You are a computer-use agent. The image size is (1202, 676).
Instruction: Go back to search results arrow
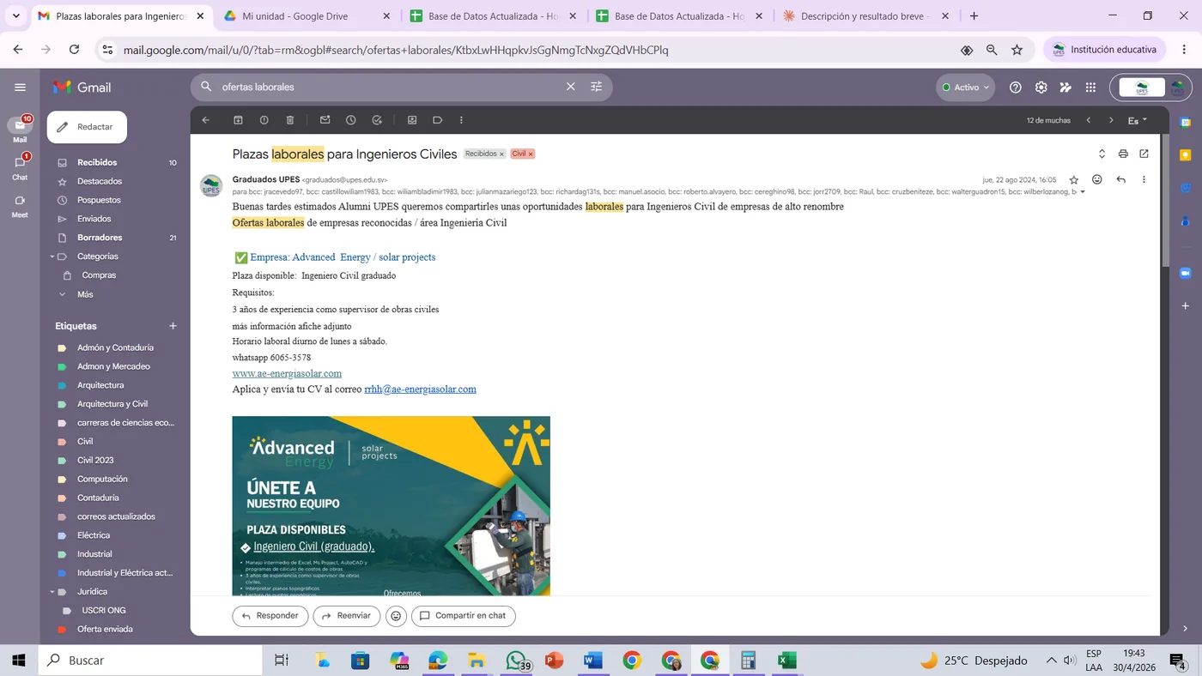pos(206,120)
